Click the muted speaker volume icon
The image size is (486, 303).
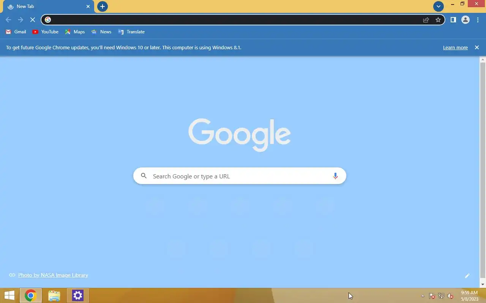(x=450, y=296)
